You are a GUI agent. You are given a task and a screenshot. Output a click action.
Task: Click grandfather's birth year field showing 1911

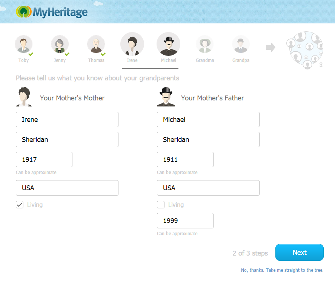(185, 160)
